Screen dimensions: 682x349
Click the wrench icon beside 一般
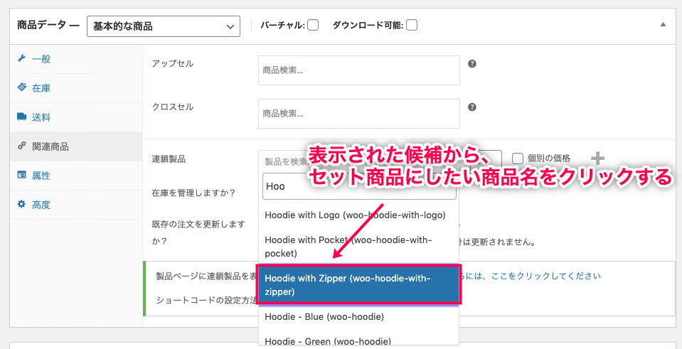click(21, 59)
